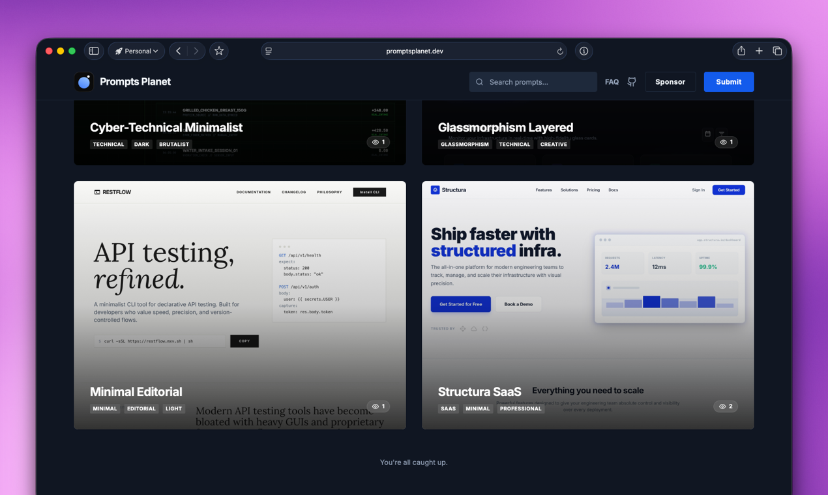828x495 pixels.
Task: Click the favorites star icon in the toolbar
Action: coord(219,50)
